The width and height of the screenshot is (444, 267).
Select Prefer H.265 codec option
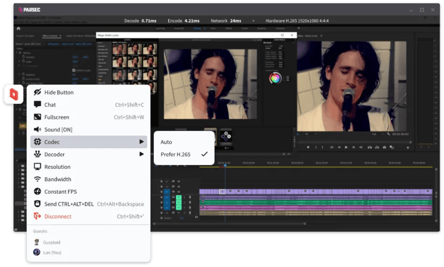(x=184, y=154)
